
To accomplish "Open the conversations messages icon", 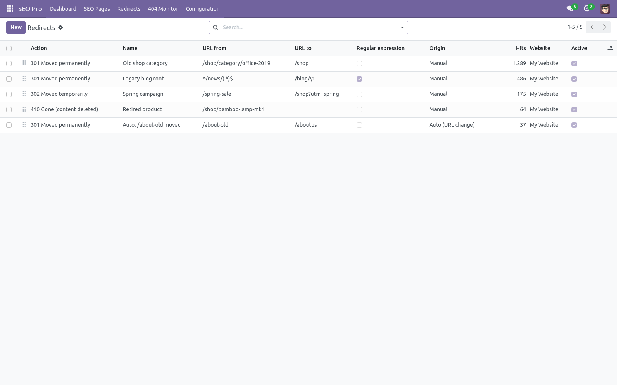I will 570,8.
